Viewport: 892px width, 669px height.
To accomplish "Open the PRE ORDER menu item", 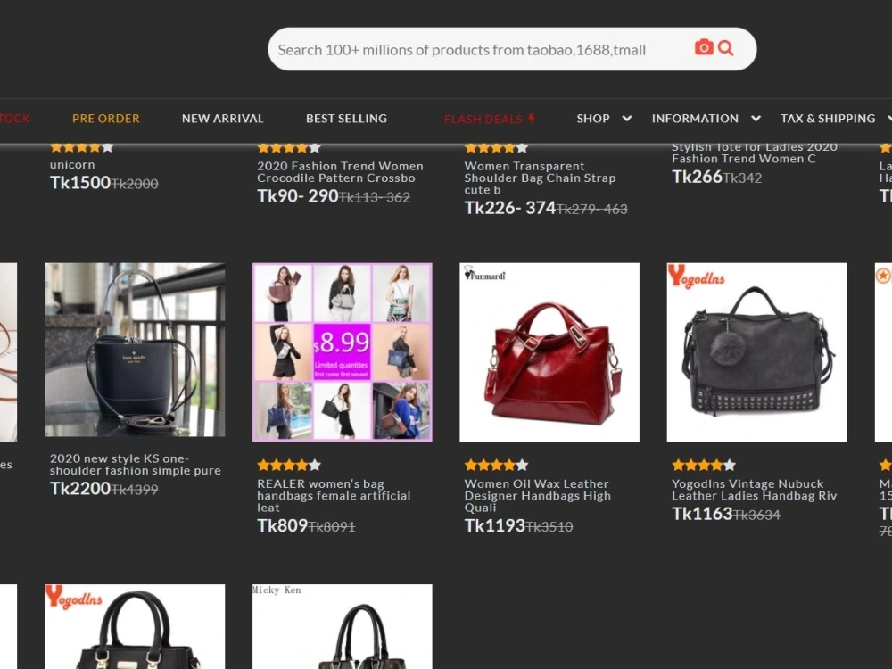I will [106, 119].
